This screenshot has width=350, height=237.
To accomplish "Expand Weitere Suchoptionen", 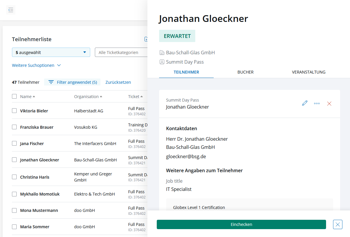I will 36,65.
